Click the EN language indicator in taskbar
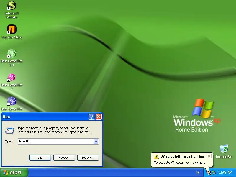Viewport: 236px width, 177px height. click(x=198, y=173)
